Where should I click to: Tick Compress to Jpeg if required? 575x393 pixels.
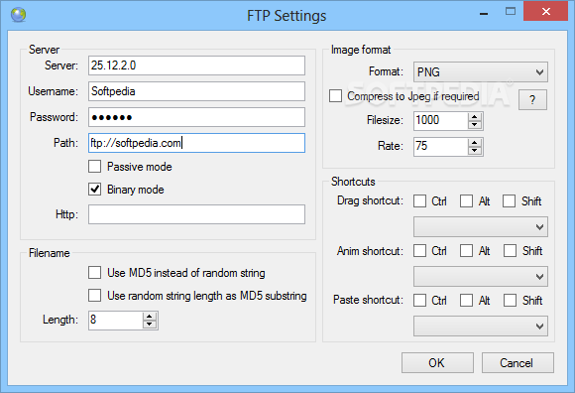[x=335, y=96]
